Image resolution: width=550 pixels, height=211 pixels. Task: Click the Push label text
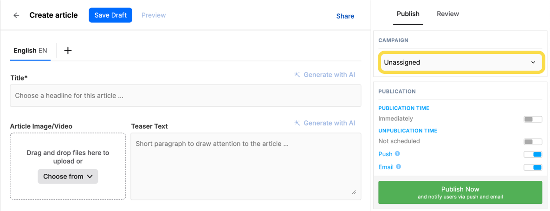(x=386, y=154)
